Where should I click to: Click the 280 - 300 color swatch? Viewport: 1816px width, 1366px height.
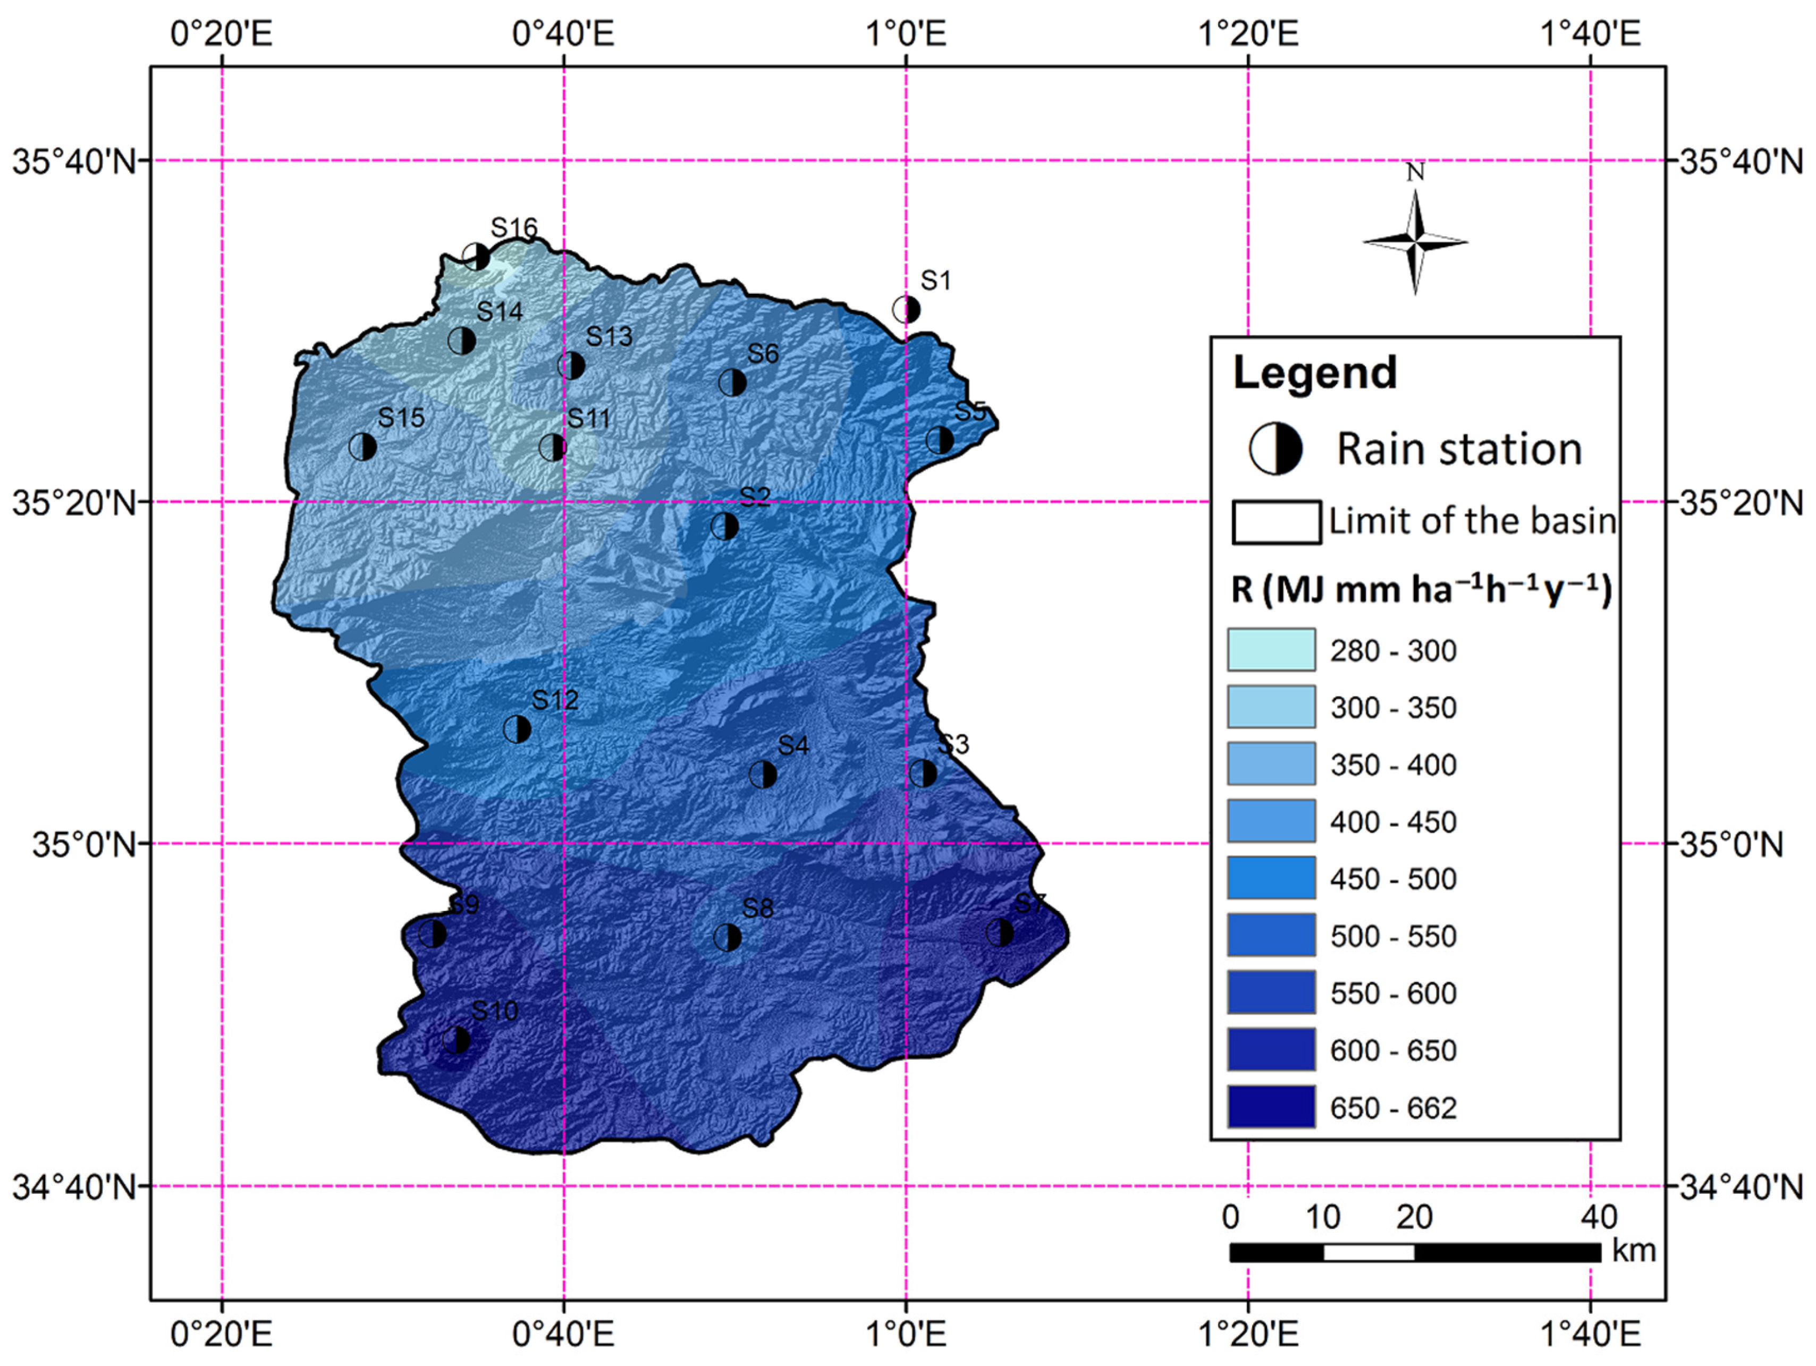click(1271, 650)
